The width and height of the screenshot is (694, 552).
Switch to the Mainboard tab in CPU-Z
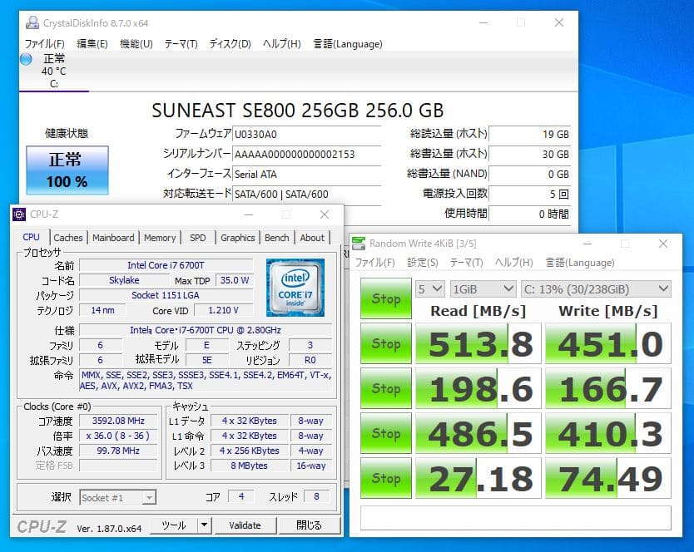click(x=113, y=238)
